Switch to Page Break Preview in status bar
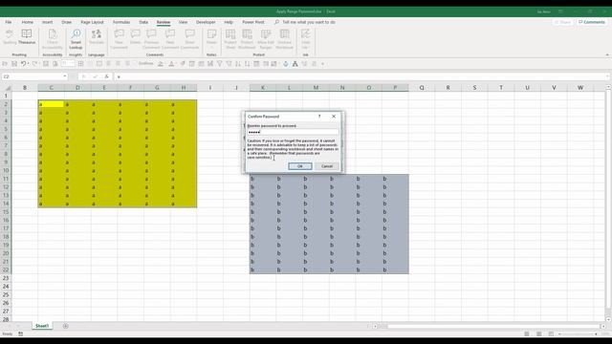 551,333
